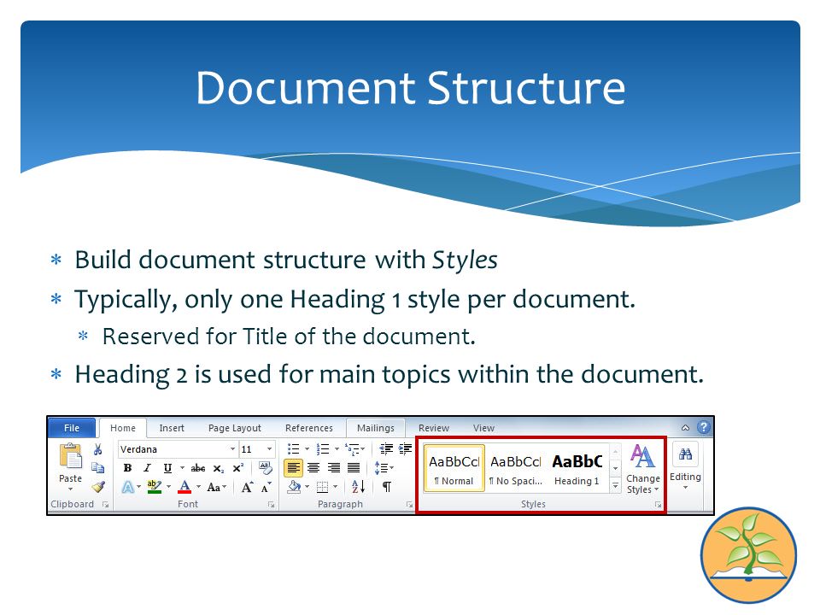Click the Text Effects glowing A icon
The image size is (820, 615).
click(x=127, y=488)
